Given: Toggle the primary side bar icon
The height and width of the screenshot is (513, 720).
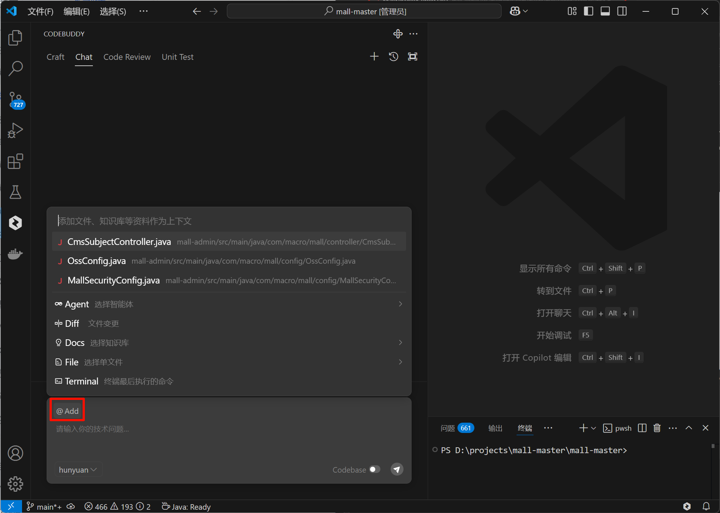Looking at the screenshot, I should (589, 11).
